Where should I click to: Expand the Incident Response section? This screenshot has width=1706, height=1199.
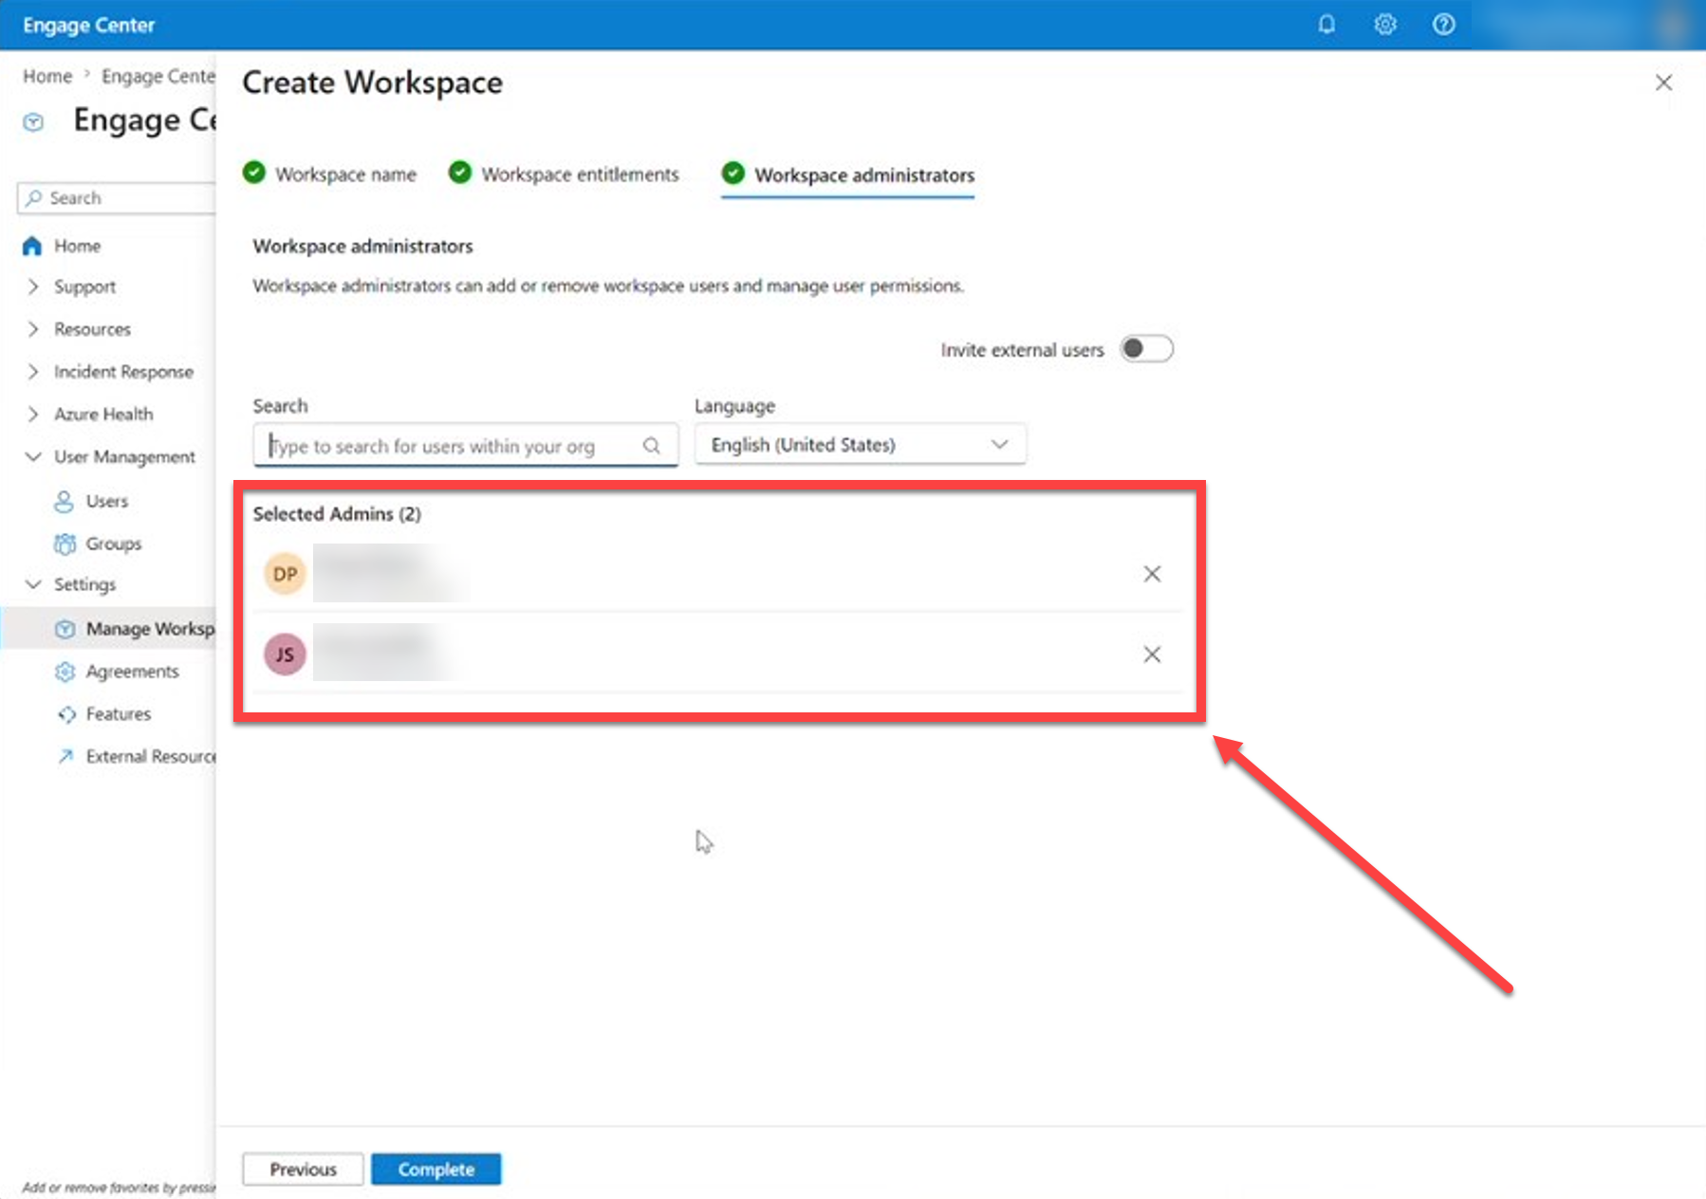33,372
